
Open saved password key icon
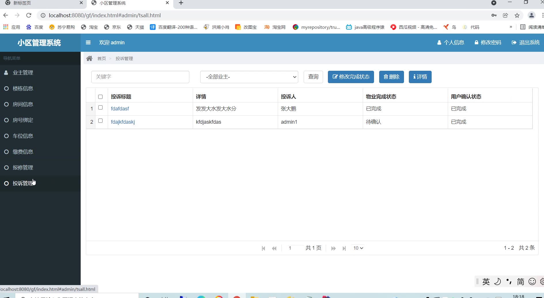[494, 15]
